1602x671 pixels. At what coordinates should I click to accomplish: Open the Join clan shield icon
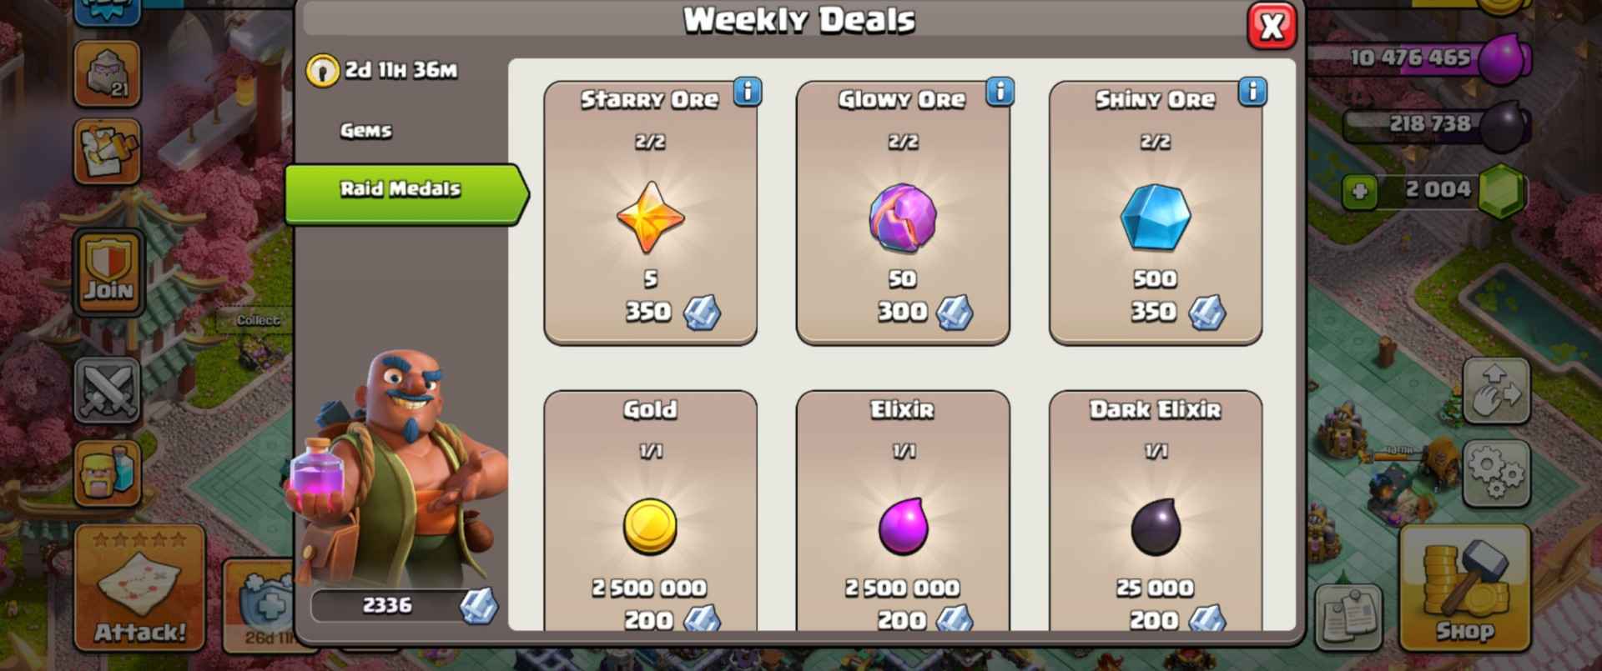coord(108,273)
